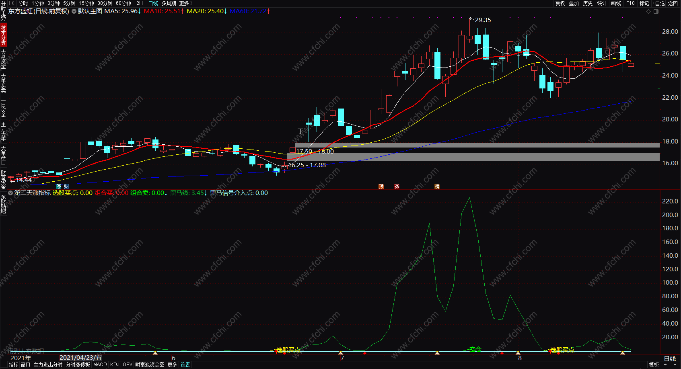
Task: Open the 设置 indicator settings
Action: tap(185, 365)
